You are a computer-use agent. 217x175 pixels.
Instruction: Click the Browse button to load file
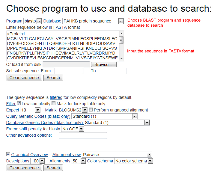[x=103, y=64]
